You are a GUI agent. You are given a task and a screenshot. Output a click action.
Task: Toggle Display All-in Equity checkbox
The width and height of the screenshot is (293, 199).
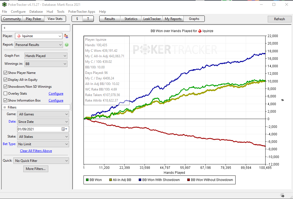click(6, 79)
